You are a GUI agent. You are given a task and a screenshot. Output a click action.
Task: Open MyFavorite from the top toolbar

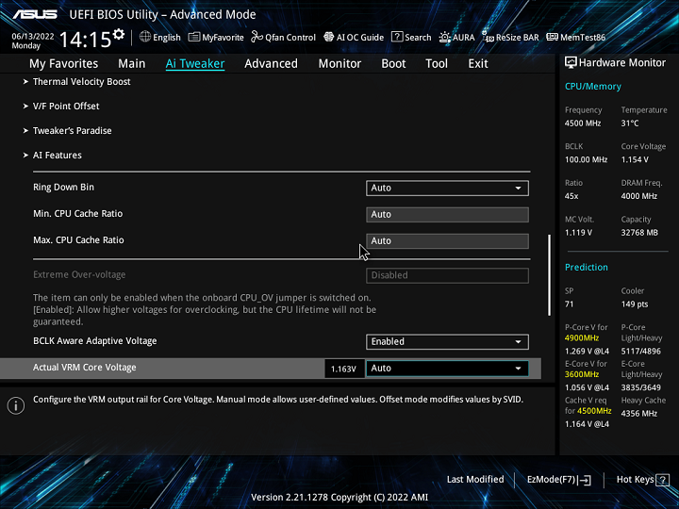(216, 38)
